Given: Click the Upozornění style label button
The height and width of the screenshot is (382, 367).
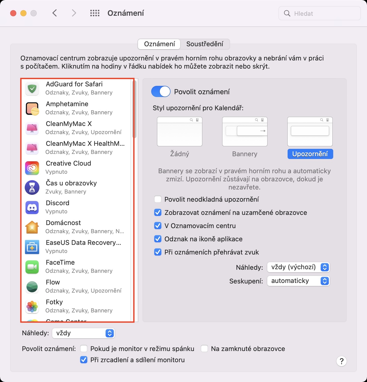Looking at the screenshot, I should pyautogui.click(x=310, y=154).
